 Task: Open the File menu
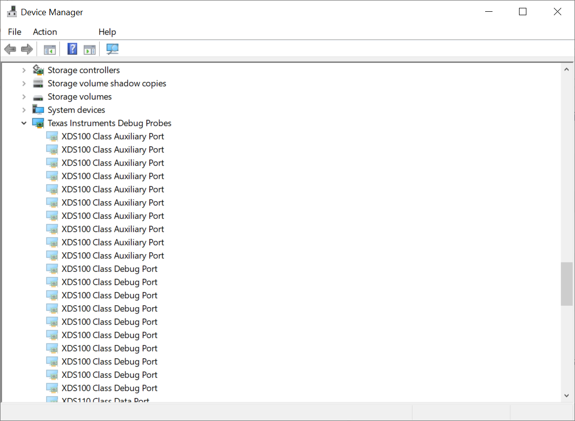(15, 32)
